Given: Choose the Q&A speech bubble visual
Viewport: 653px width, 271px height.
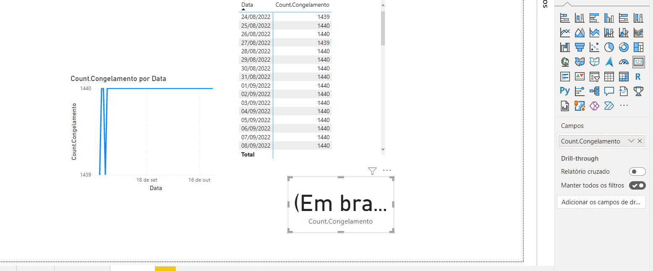Looking at the screenshot, I should point(609,91).
